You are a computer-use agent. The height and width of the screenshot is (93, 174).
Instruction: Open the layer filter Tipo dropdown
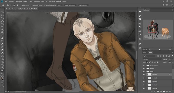[x=149, y=56]
